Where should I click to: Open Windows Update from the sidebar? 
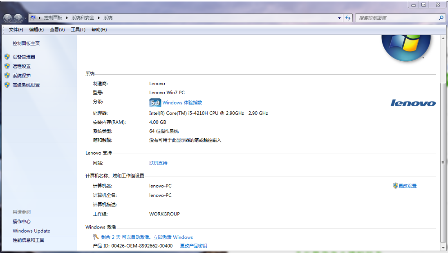tap(32, 231)
